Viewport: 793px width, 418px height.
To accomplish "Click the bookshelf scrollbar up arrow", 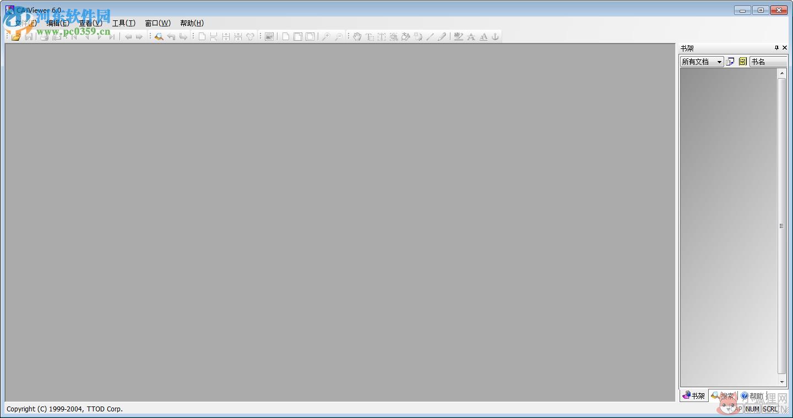I will click(x=782, y=73).
